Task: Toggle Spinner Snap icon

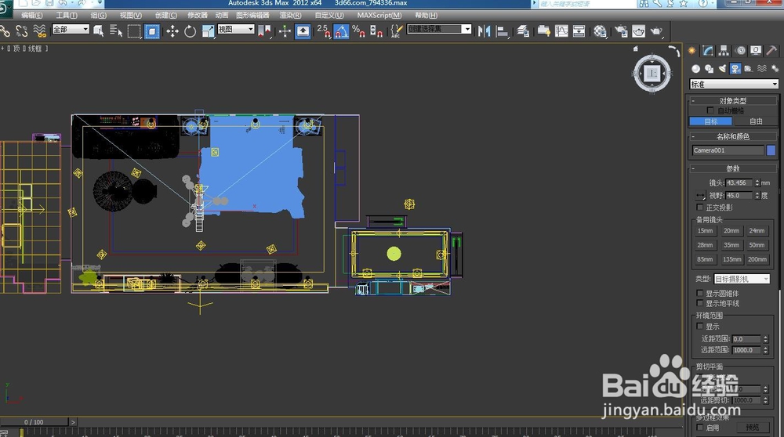Action: point(376,31)
